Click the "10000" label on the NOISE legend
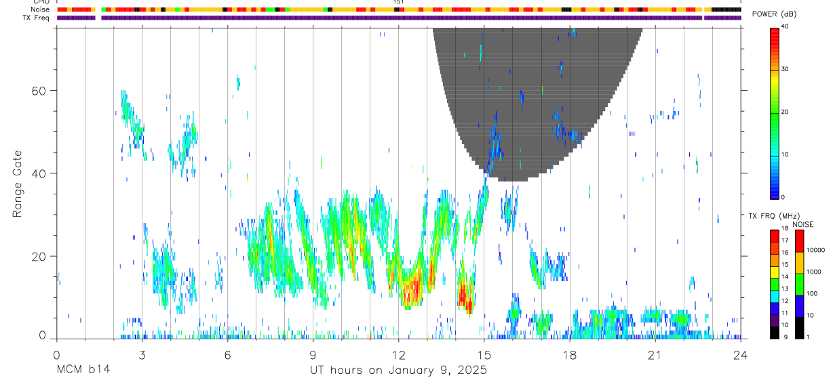833x384 pixels. [x=816, y=250]
